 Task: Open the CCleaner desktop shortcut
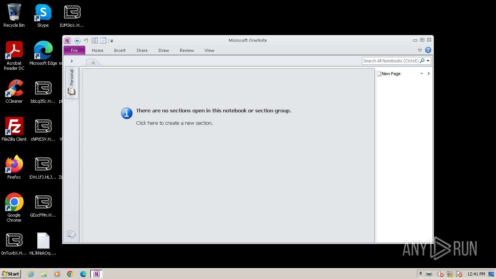coord(14,92)
